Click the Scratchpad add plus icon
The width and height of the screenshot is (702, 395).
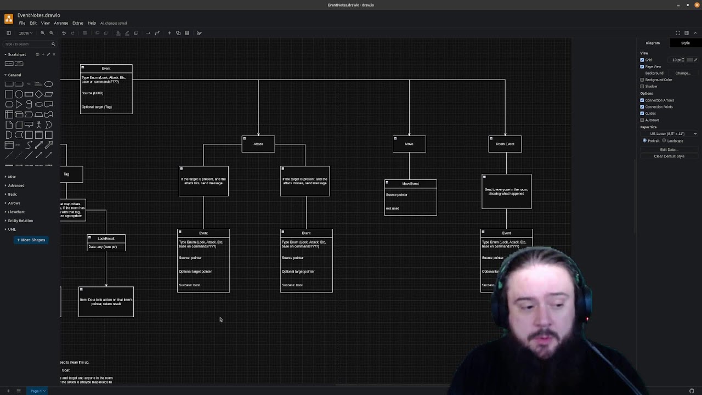(43, 54)
